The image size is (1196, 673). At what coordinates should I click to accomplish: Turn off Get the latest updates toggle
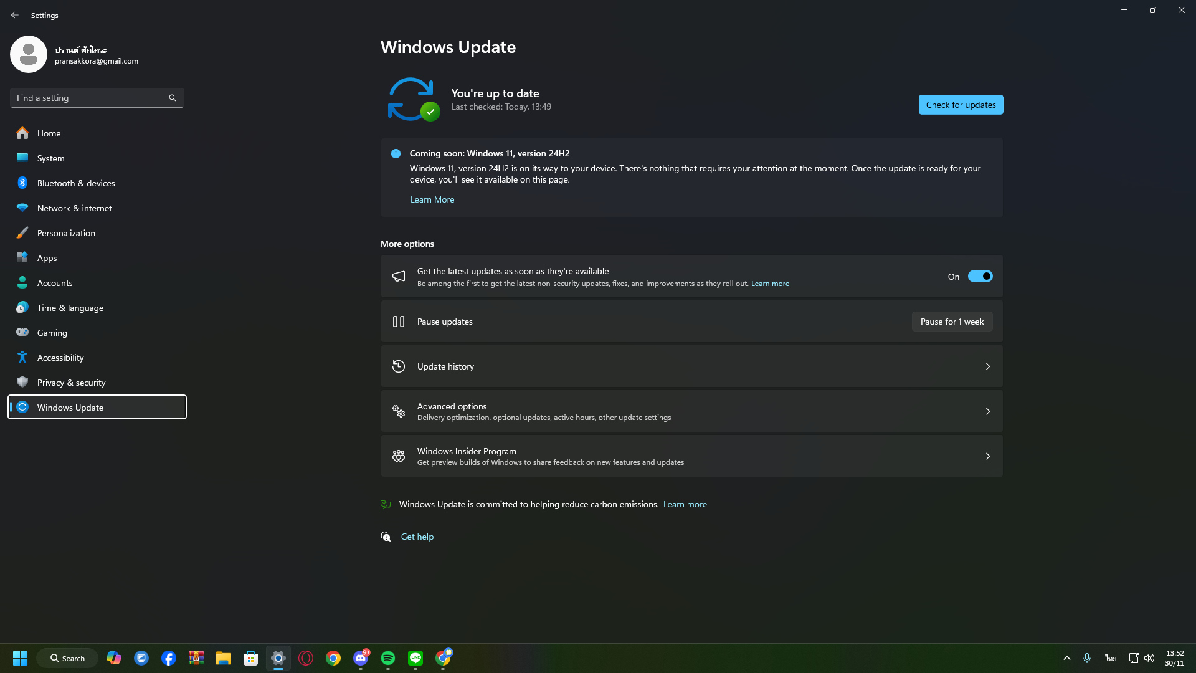coord(980,276)
